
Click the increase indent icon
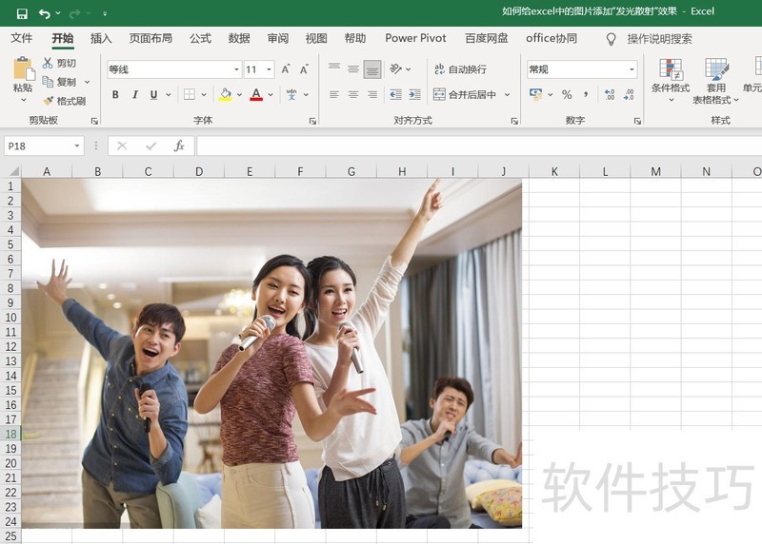pos(414,95)
